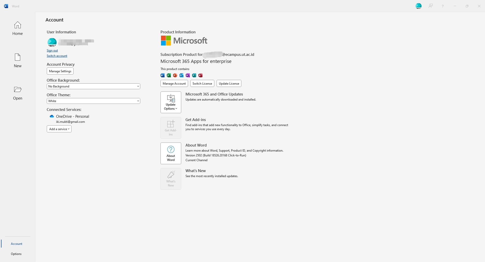Expand the Add a service menu
The width and height of the screenshot is (485, 262).
[x=59, y=129]
